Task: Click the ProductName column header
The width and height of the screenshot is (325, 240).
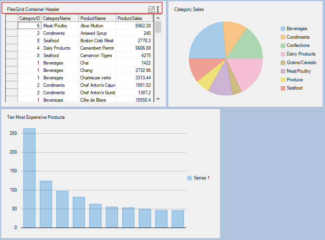Action: tap(97, 18)
